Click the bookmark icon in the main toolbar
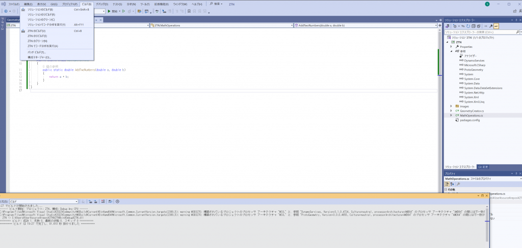 coord(188,11)
